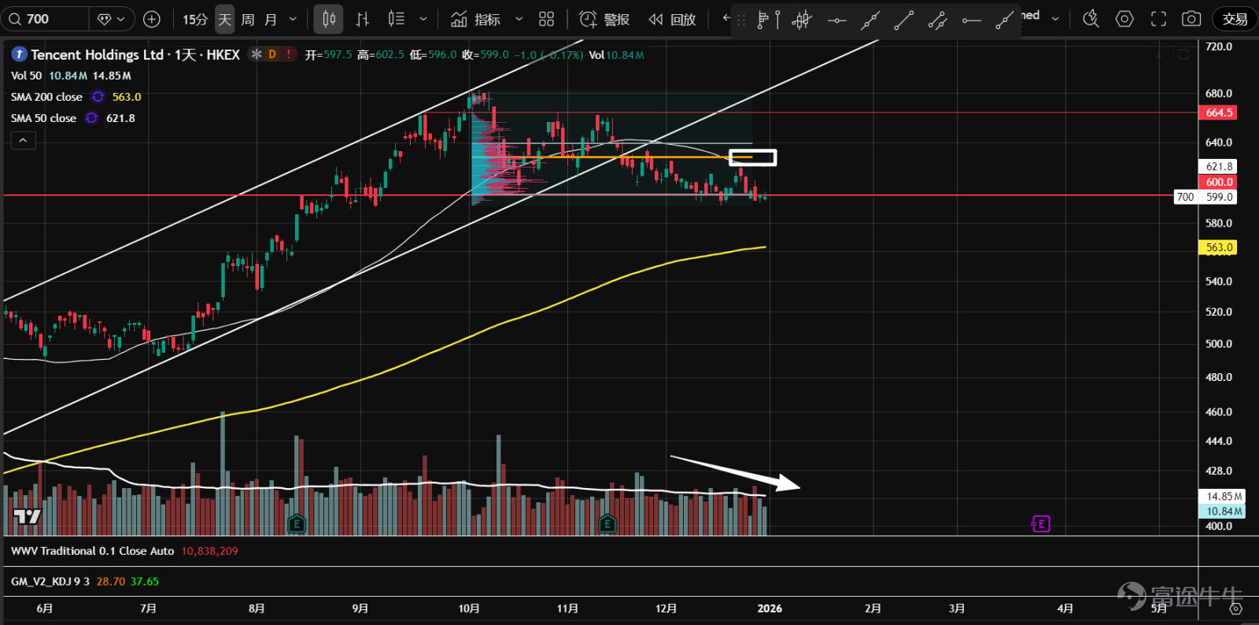Expand the chart style dropdown chevron

(423, 19)
